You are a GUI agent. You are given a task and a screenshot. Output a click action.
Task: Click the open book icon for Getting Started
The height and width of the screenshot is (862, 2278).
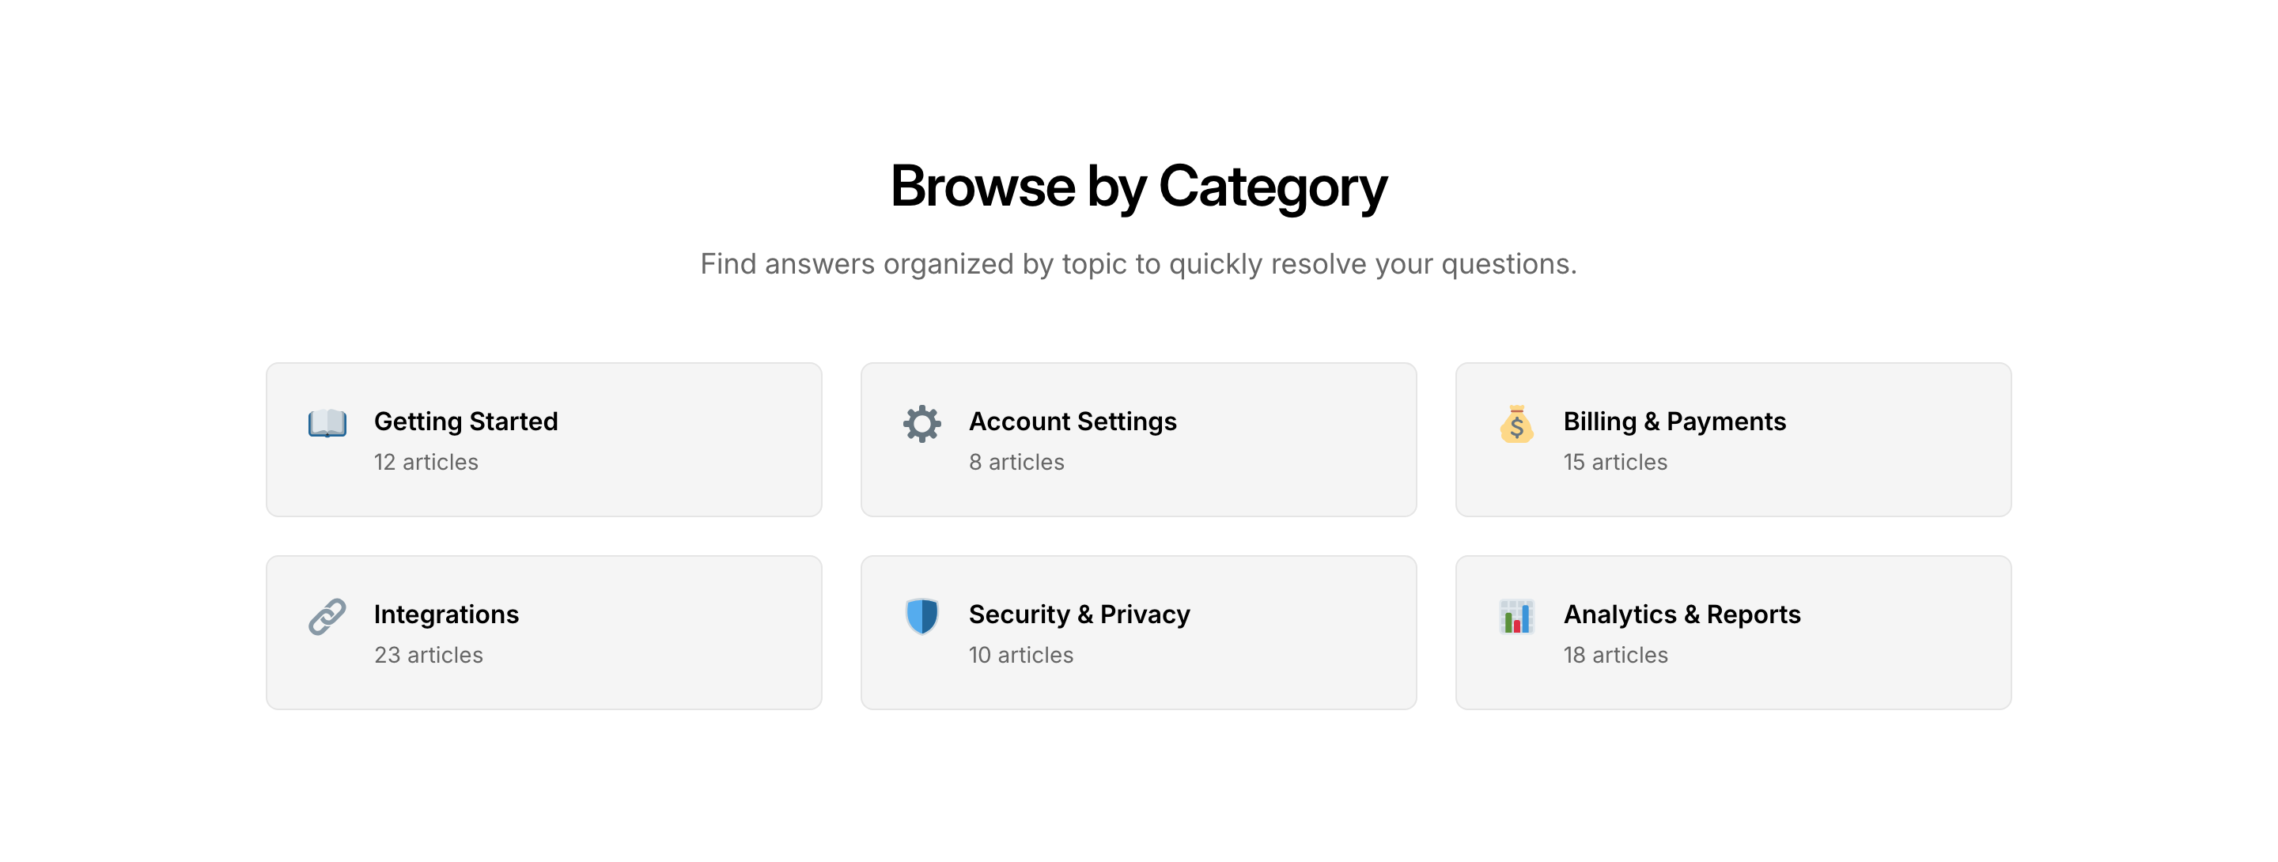(x=327, y=423)
